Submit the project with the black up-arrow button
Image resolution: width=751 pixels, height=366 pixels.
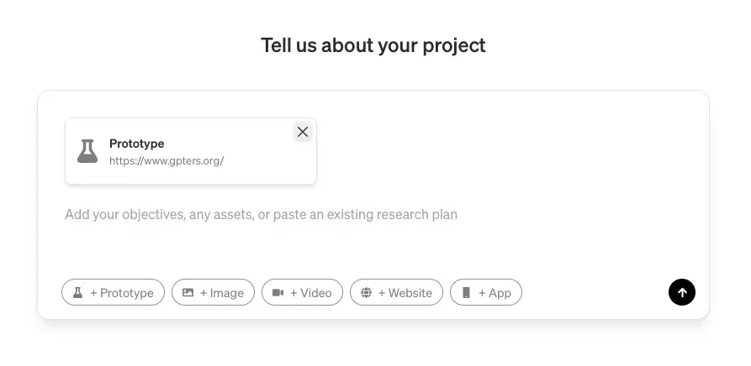pyautogui.click(x=681, y=292)
